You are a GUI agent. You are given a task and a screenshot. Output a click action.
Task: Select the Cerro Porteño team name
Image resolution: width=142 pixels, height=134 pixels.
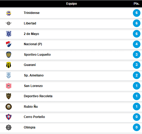point(34,117)
